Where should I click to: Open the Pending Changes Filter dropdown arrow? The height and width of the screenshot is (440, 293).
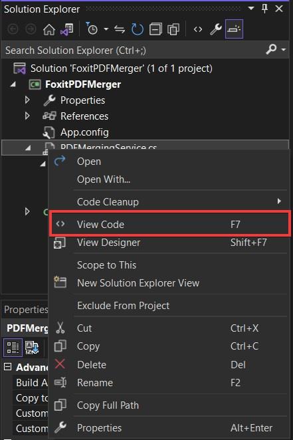(x=106, y=29)
